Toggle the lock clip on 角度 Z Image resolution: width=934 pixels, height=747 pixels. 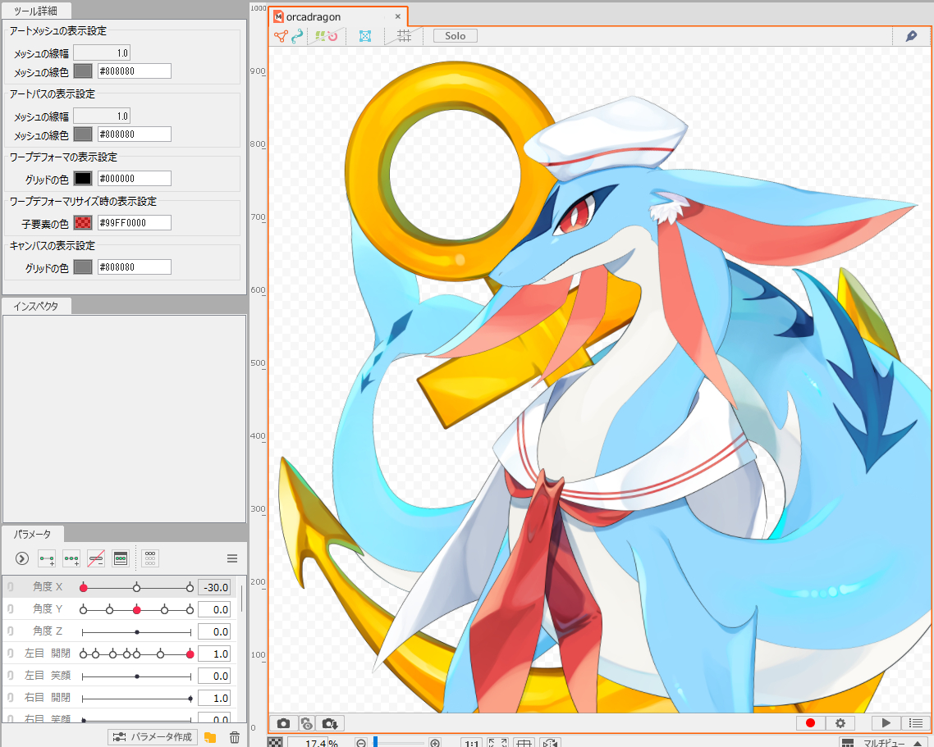click(10, 631)
